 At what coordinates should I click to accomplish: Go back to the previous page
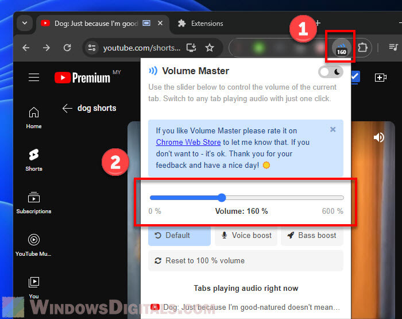[26, 48]
